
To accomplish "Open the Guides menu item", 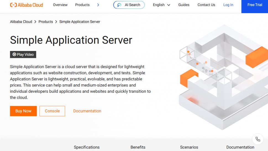I will [184, 5].
